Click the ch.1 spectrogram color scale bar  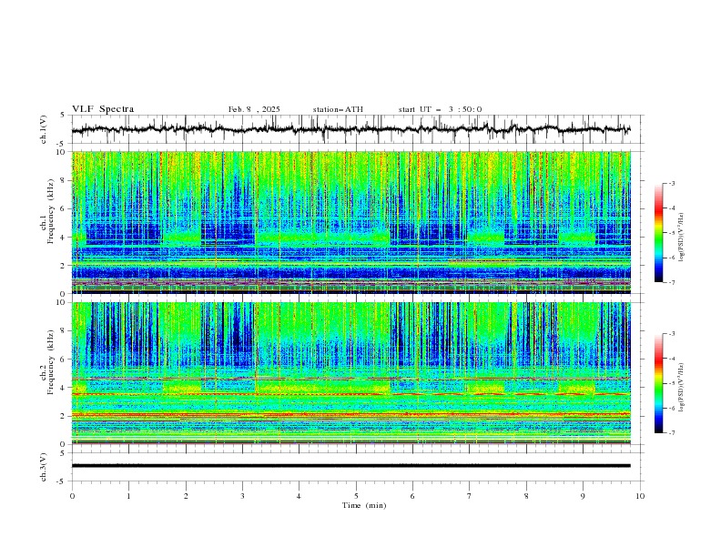pos(658,233)
